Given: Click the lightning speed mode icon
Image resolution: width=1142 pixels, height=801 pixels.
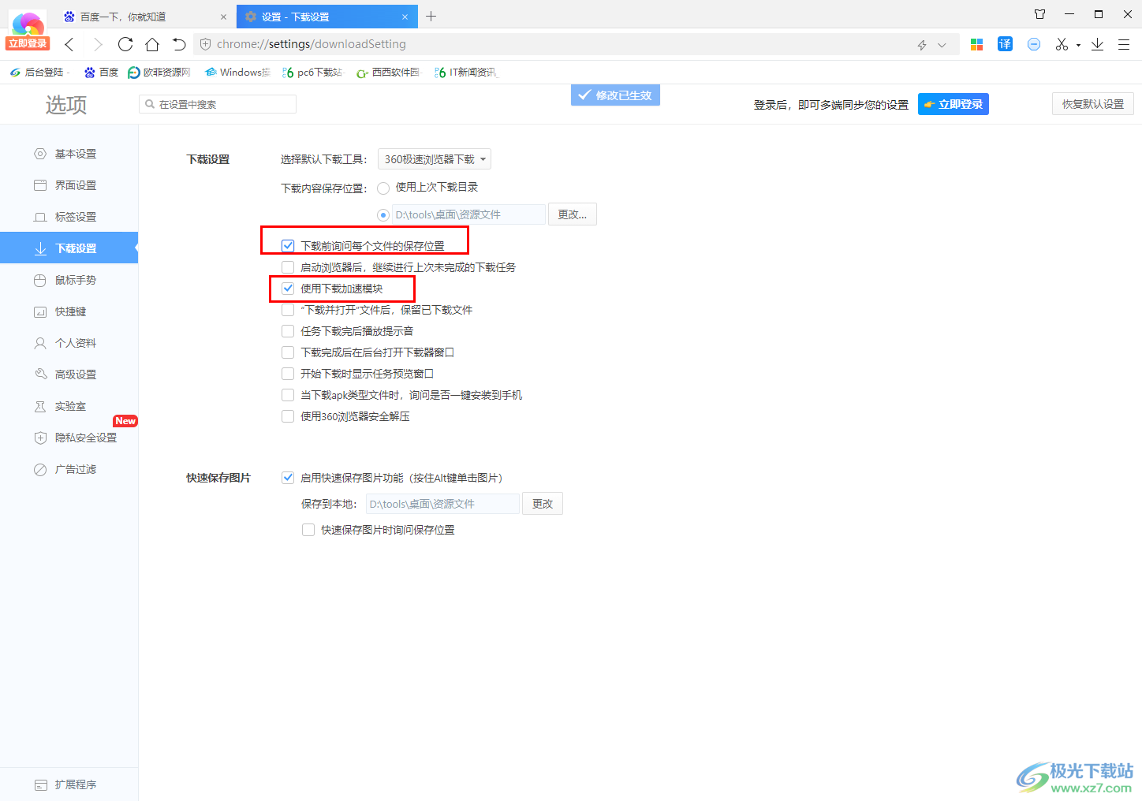Looking at the screenshot, I should (922, 45).
